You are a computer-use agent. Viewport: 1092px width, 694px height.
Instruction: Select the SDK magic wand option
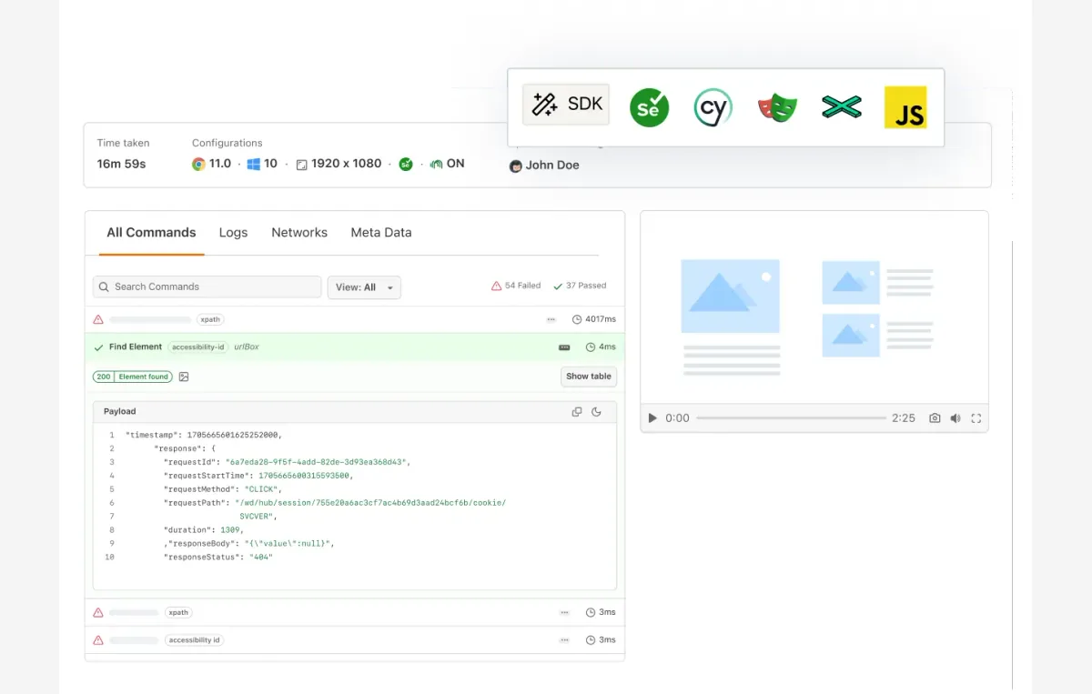[x=566, y=105]
